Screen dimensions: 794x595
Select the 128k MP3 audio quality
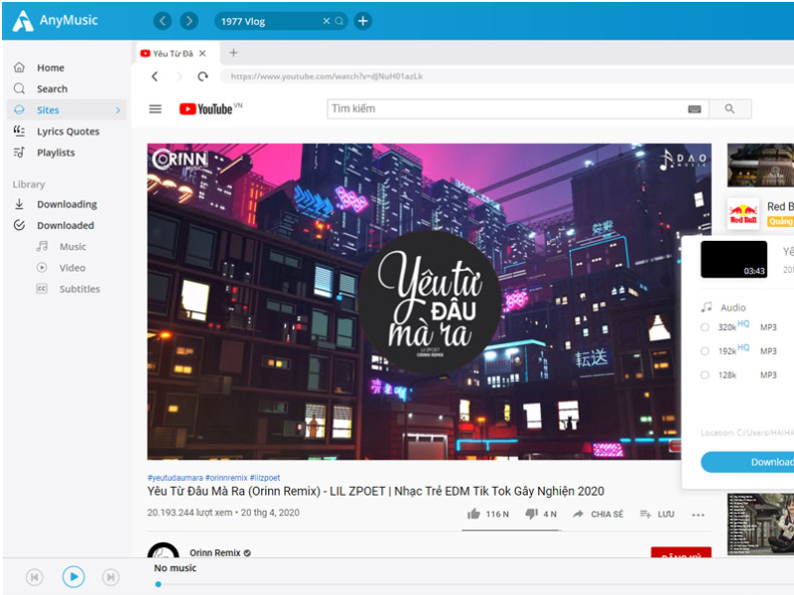(x=705, y=375)
